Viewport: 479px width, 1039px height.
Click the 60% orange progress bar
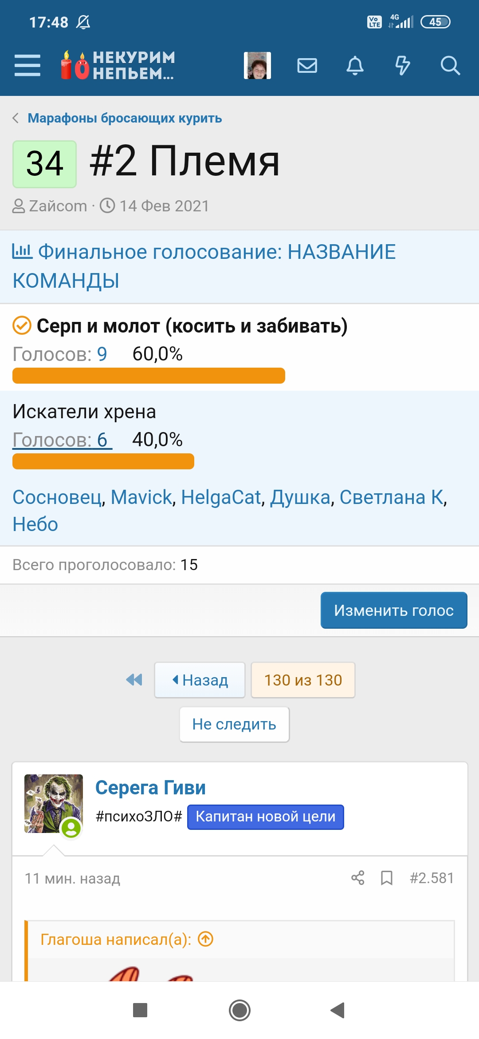click(149, 376)
